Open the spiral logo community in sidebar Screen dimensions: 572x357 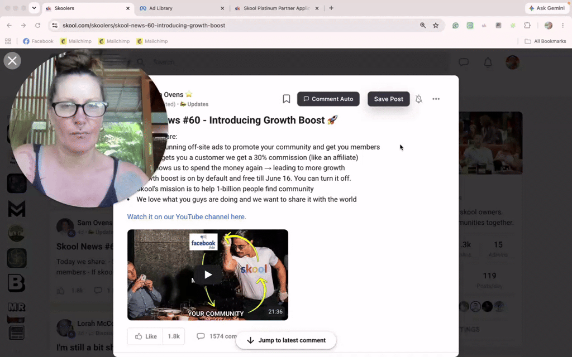[17, 258]
